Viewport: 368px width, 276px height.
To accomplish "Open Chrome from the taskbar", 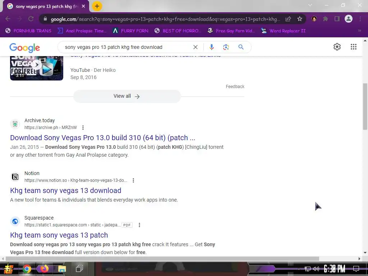I will (27, 269).
